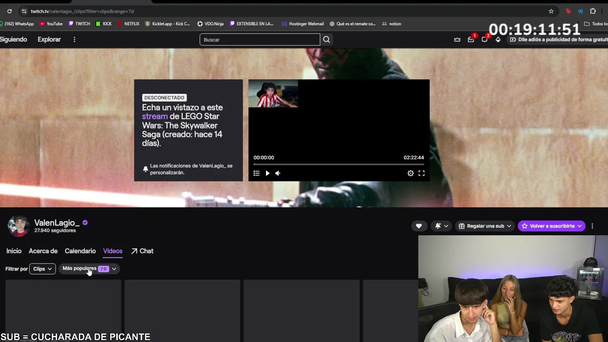The image size is (608, 342).
Task: Open the chapters list icon in player
Action: [x=256, y=173]
